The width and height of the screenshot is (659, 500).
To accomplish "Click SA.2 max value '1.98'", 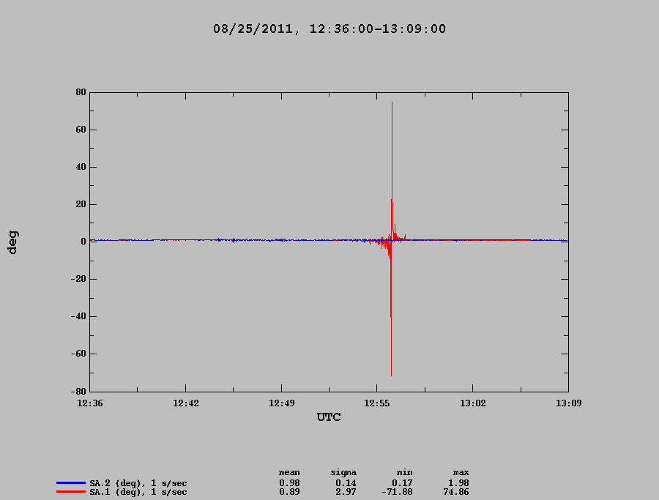I will [458, 483].
